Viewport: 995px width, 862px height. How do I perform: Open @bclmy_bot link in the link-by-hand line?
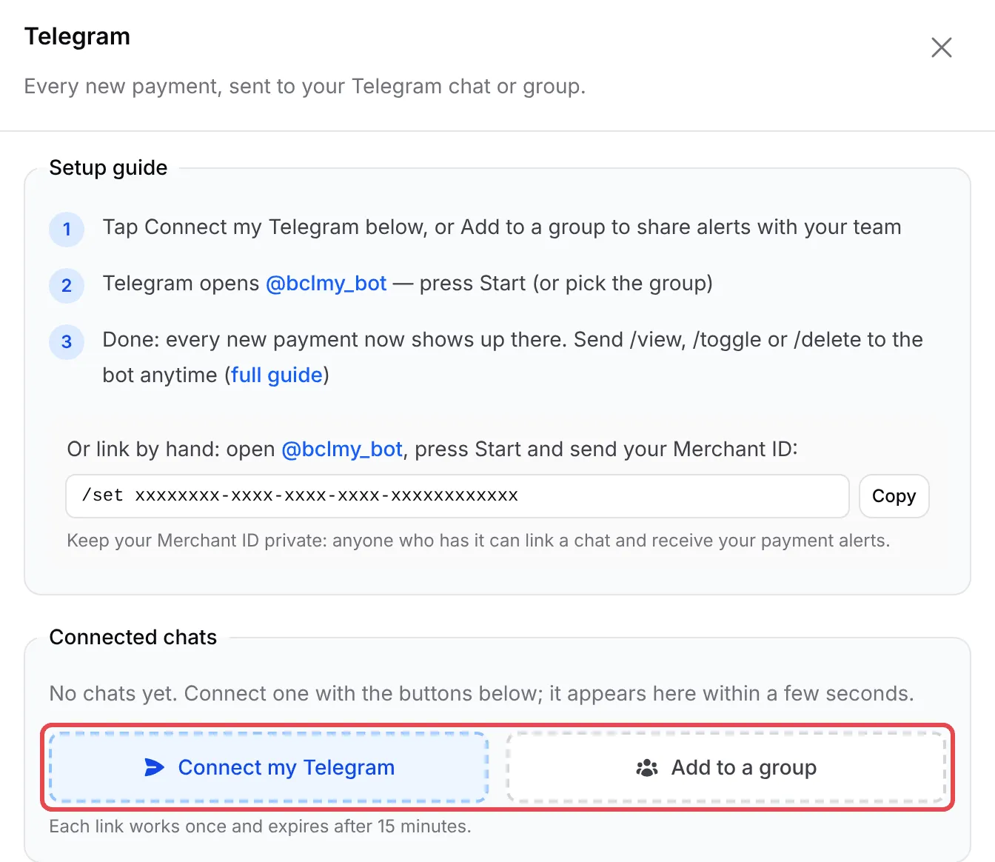pos(342,450)
